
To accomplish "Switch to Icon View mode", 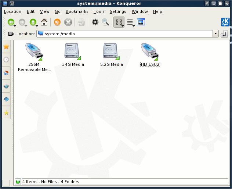I will pyautogui.click(x=119, y=22).
